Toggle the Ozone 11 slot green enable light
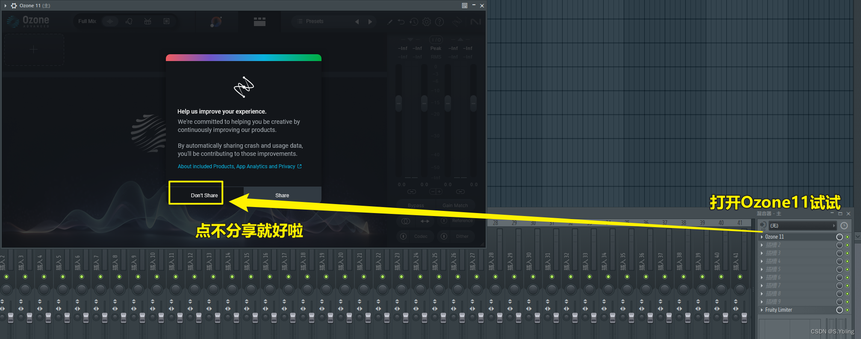861x339 pixels. pyautogui.click(x=847, y=237)
